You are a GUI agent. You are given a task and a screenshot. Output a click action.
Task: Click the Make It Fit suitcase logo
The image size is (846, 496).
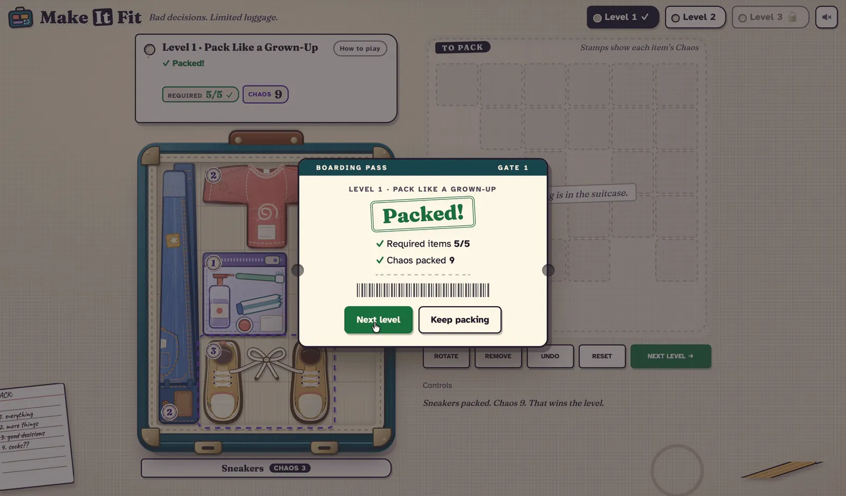[21, 17]
